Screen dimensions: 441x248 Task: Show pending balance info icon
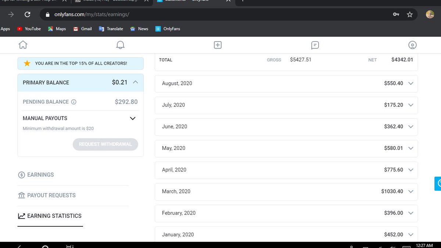73,102
